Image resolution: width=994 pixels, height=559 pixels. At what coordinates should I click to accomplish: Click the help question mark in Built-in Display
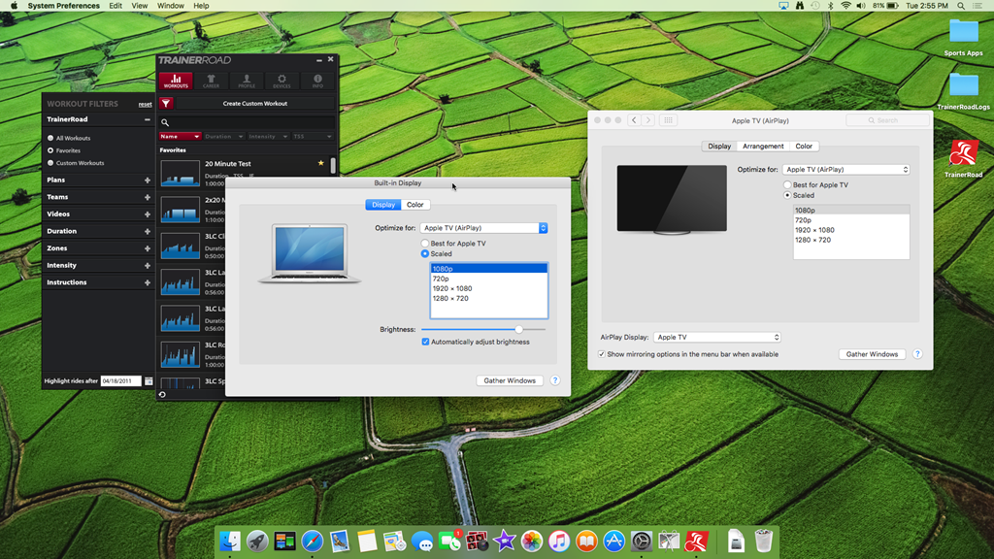coord(554,380)
